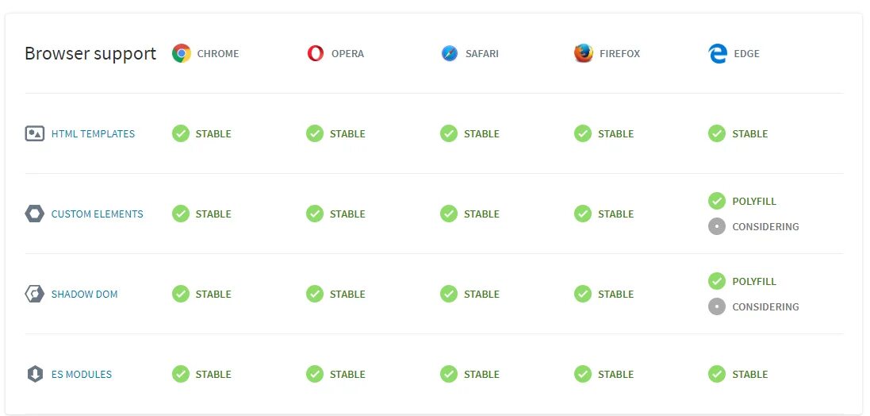This screenshot has height=416, width=870.
Task: Click the Opera browser logo icon
Action: [x=315, y=53]
